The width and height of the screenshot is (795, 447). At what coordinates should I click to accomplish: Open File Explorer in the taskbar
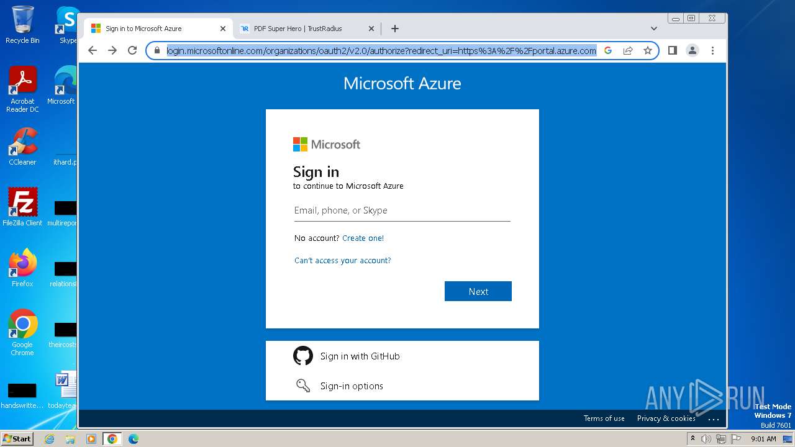[x=70, y=439]
